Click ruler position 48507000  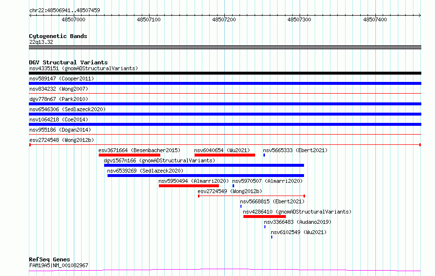point(73,20)
